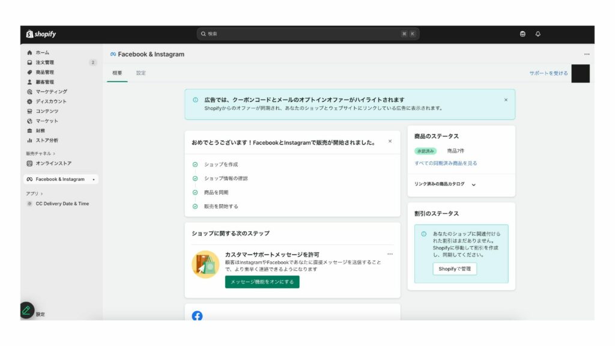
Task: Click the Shopify logo
Action: (x=41, y=34)
